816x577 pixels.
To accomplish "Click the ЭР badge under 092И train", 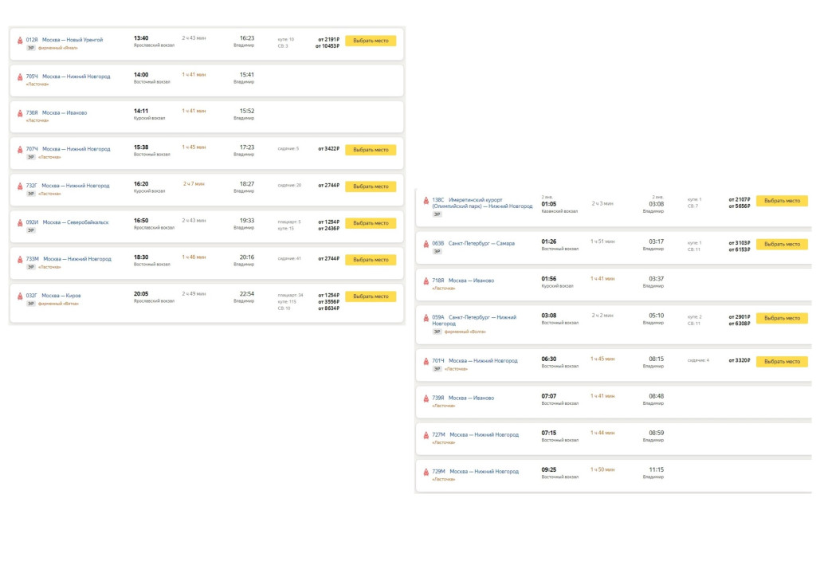I will click(x=31, y=230).
